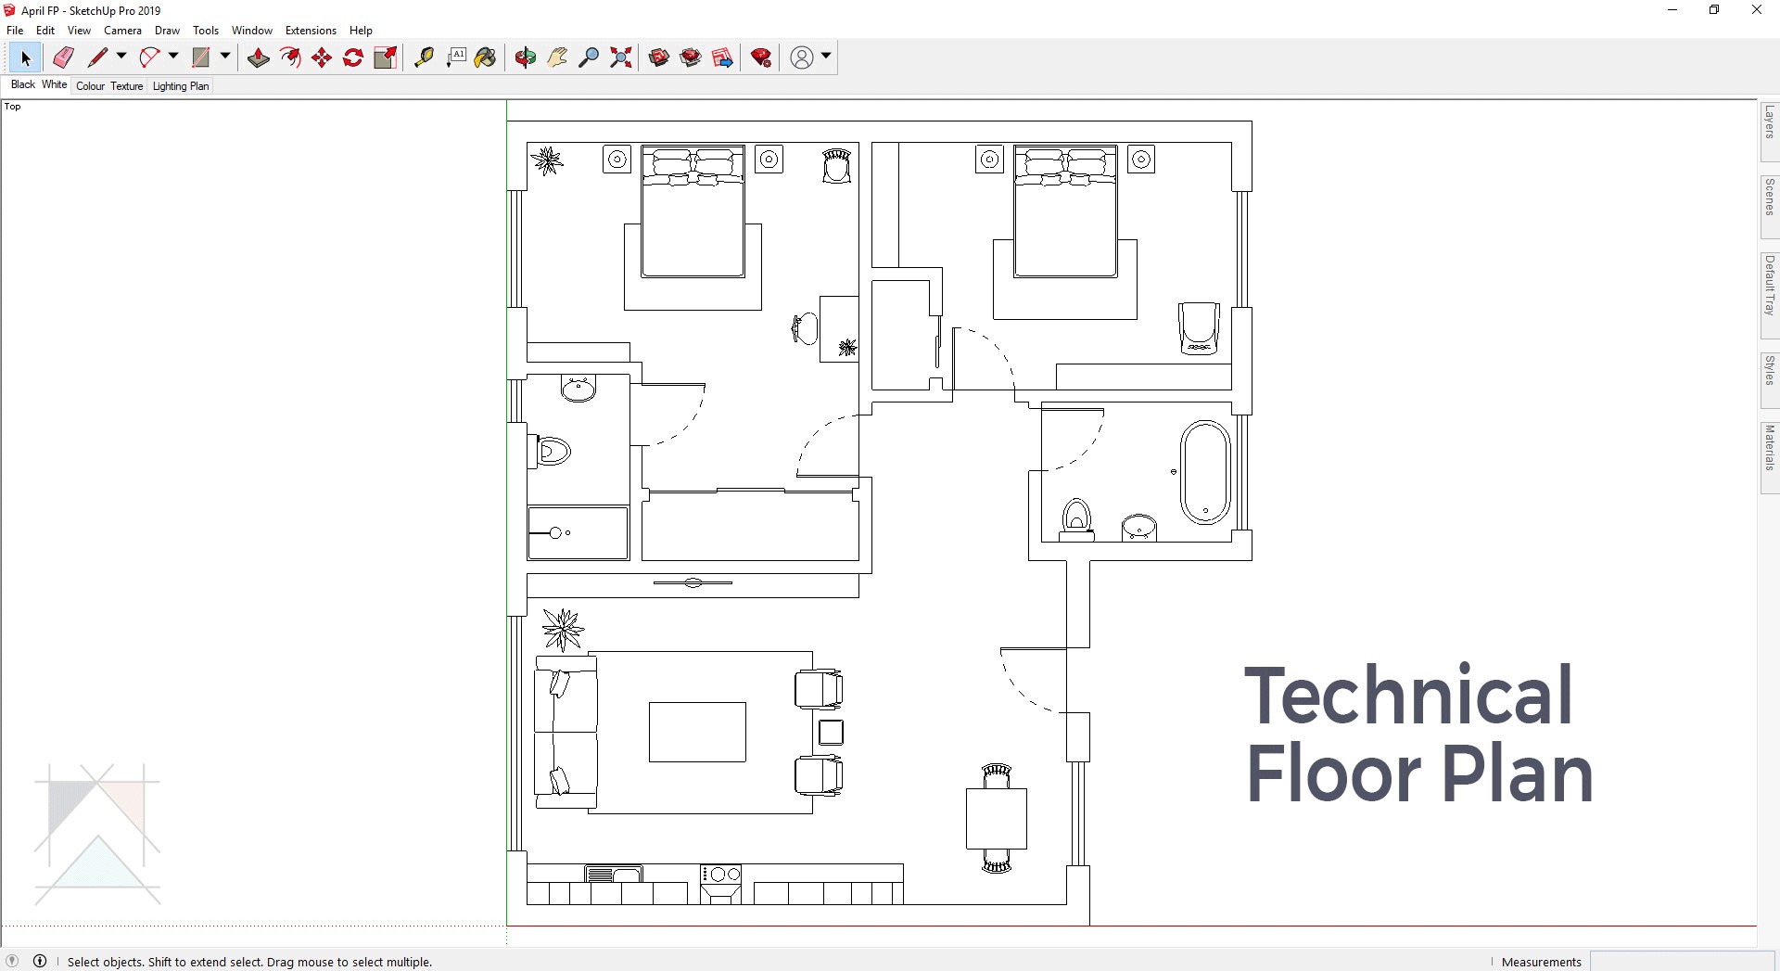Activate the Orbit tool
The height and width of the screenshot is (971, 1780).
(x=526, y=57)
